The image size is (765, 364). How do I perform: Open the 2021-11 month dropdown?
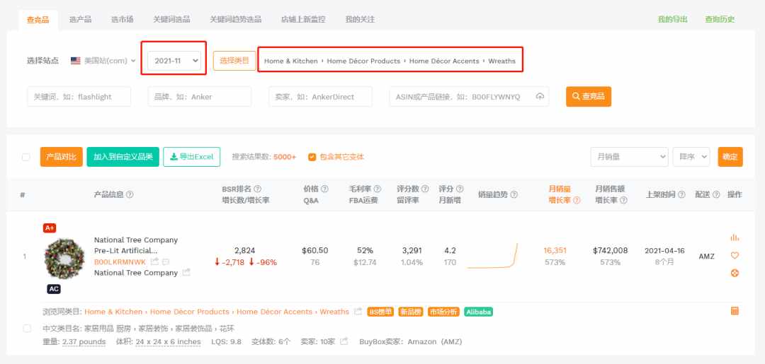tap(174, 61)
